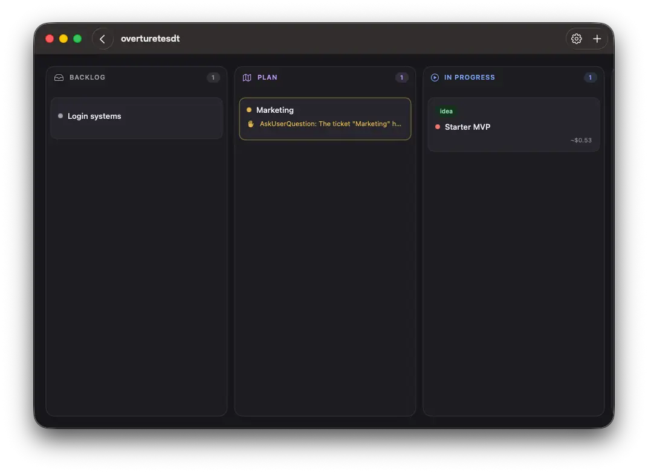
Task: Minimize the window with yellow button
Action: (63, 39)
